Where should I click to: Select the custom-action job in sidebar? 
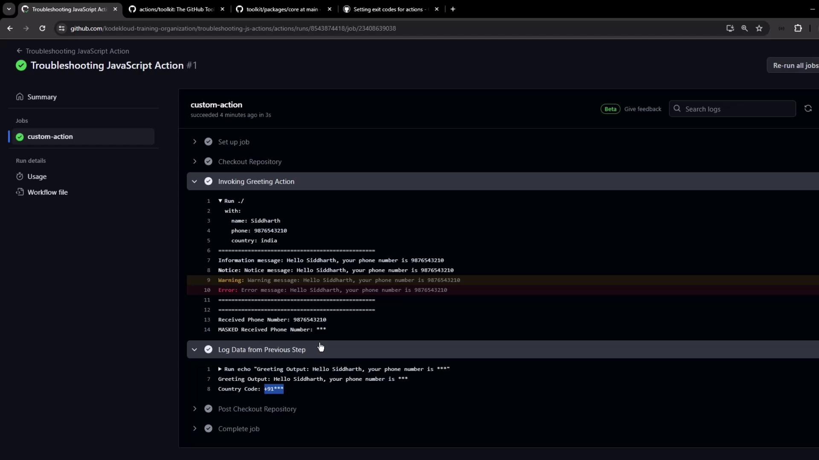coord(50,137)
